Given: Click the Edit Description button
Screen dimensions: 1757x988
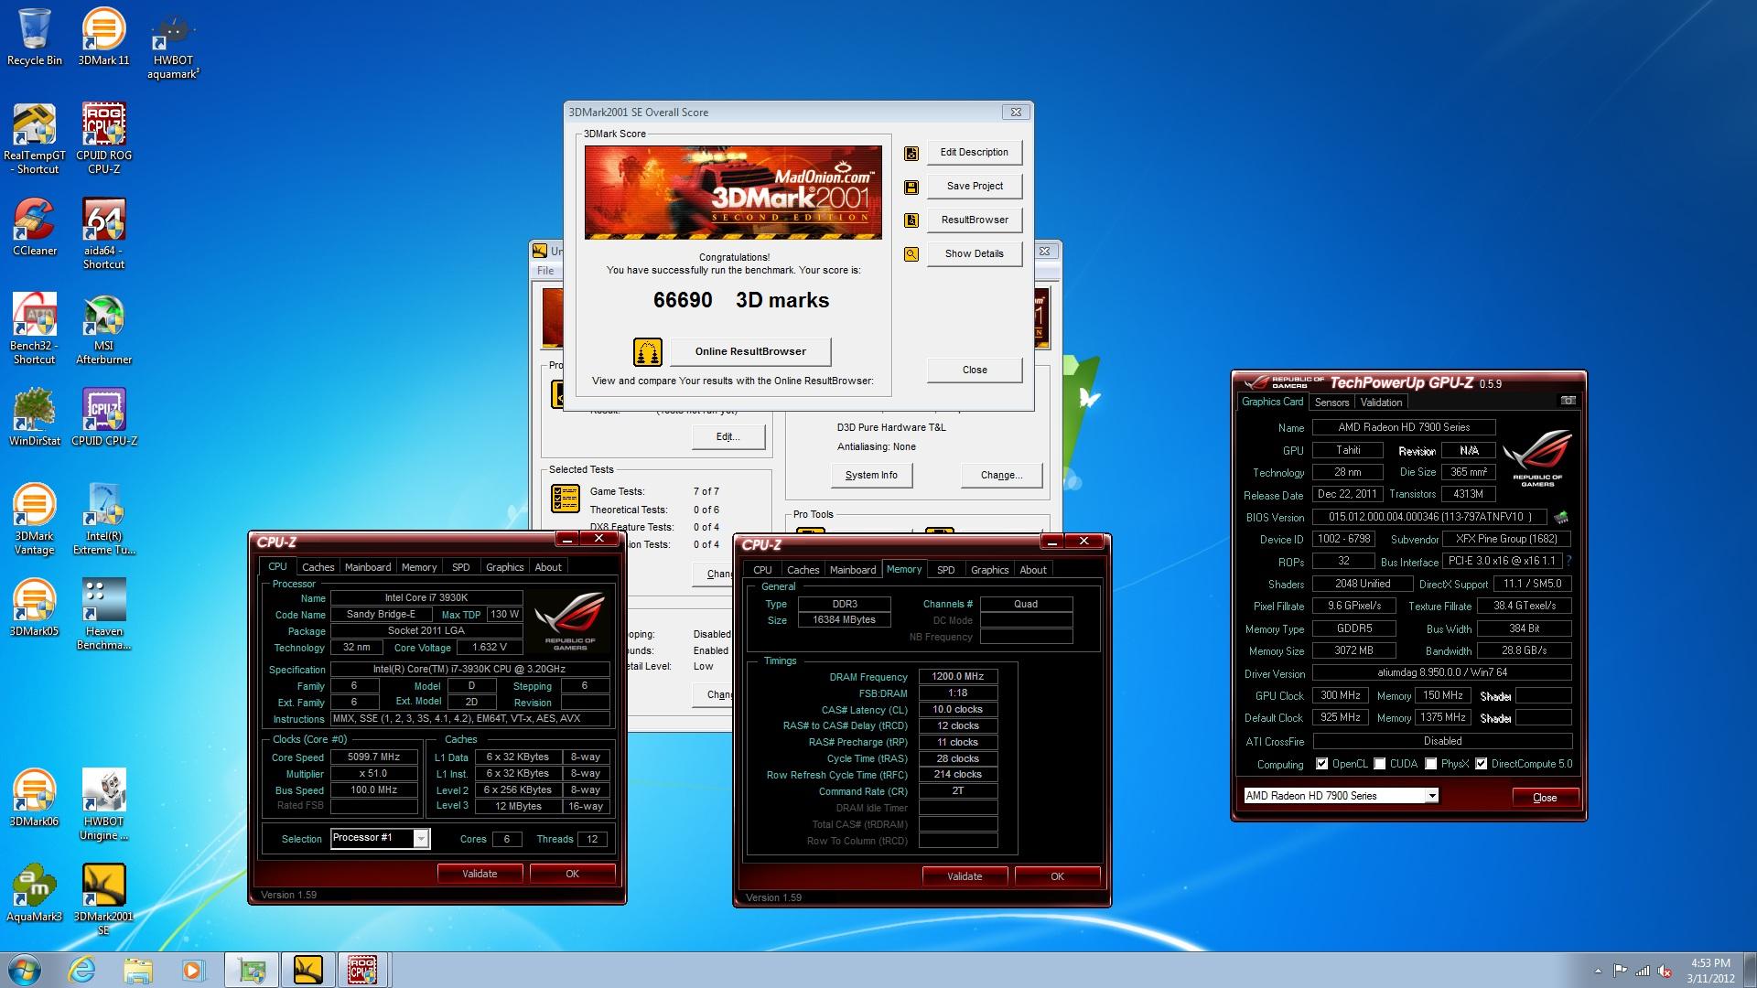Looking at the screenshot, I should pos(975,153).
